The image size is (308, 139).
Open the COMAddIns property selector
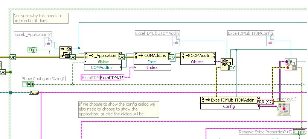(x=103, y=67)
